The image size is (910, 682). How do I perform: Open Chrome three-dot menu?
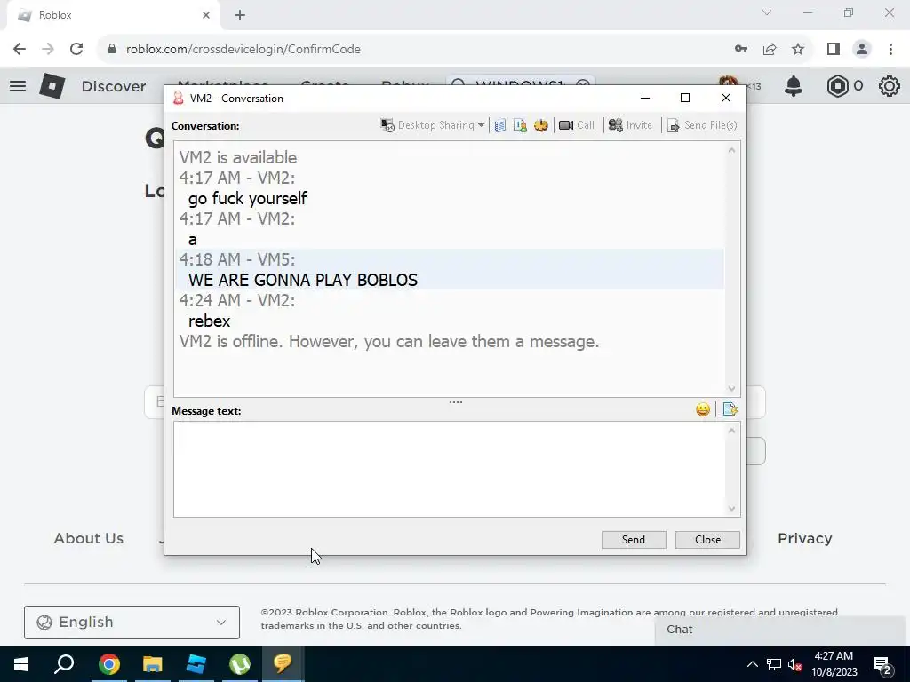[x=890, y=50]
